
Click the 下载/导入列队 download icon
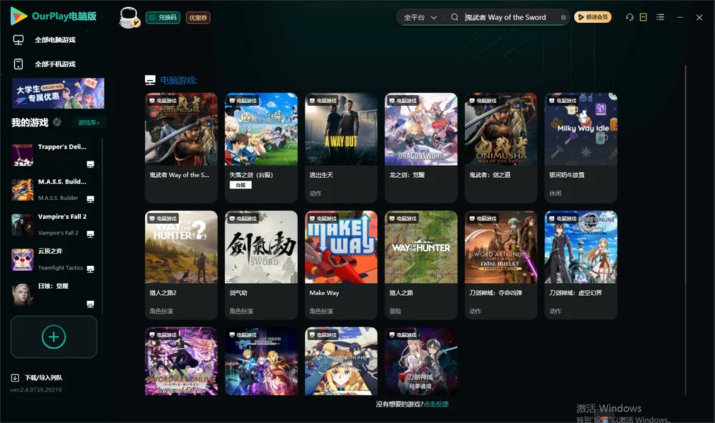[x=15, y=378]
